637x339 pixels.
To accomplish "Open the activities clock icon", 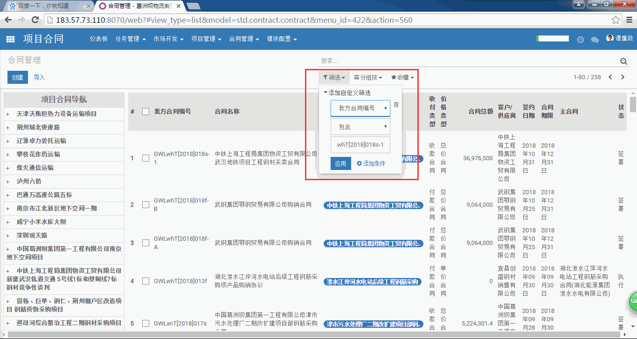I will (580, 40).
